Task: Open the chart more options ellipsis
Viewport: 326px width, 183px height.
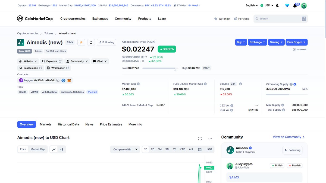Action: pyautogui.click(x=210, y=139)
